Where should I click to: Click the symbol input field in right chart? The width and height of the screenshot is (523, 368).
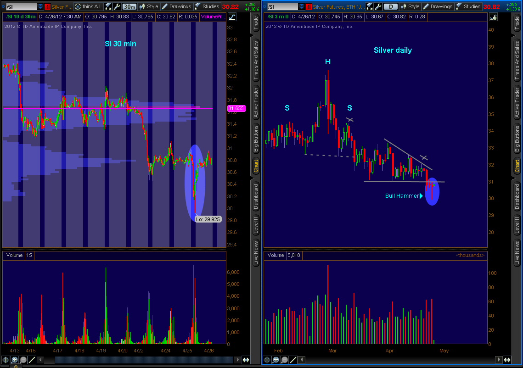tap(281, 6)
